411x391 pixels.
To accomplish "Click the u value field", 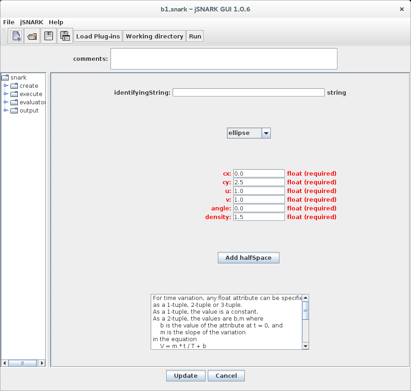I will tap(259, 191).
